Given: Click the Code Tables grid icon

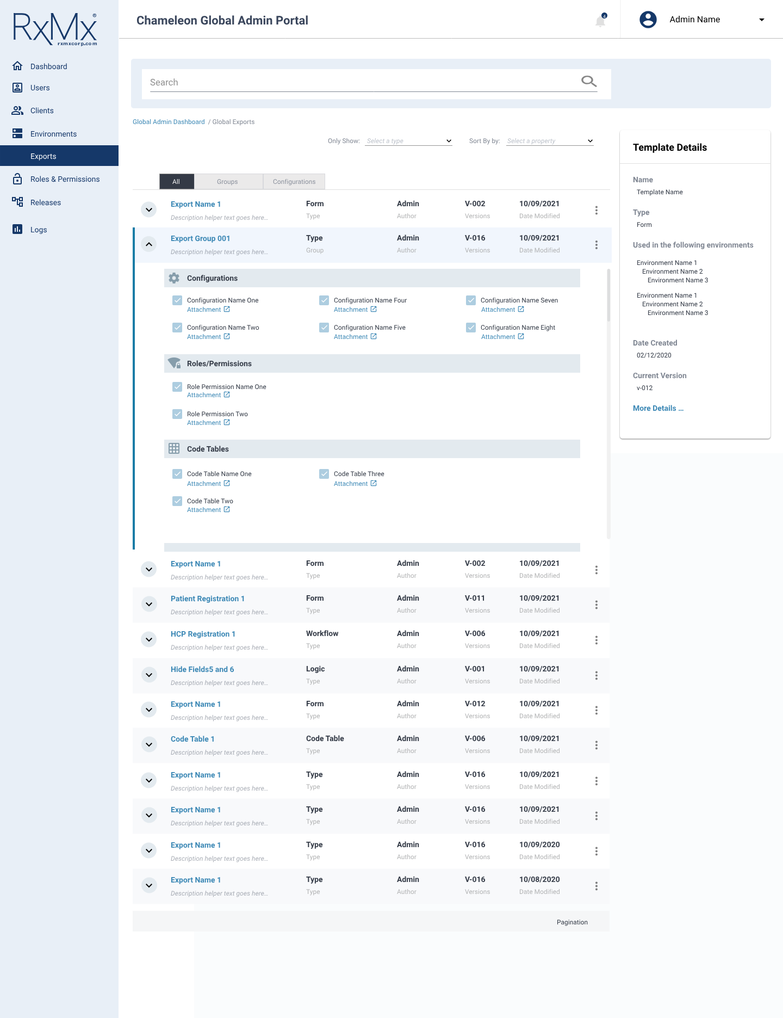Looking at the screenshot, I should coord(174,448).
